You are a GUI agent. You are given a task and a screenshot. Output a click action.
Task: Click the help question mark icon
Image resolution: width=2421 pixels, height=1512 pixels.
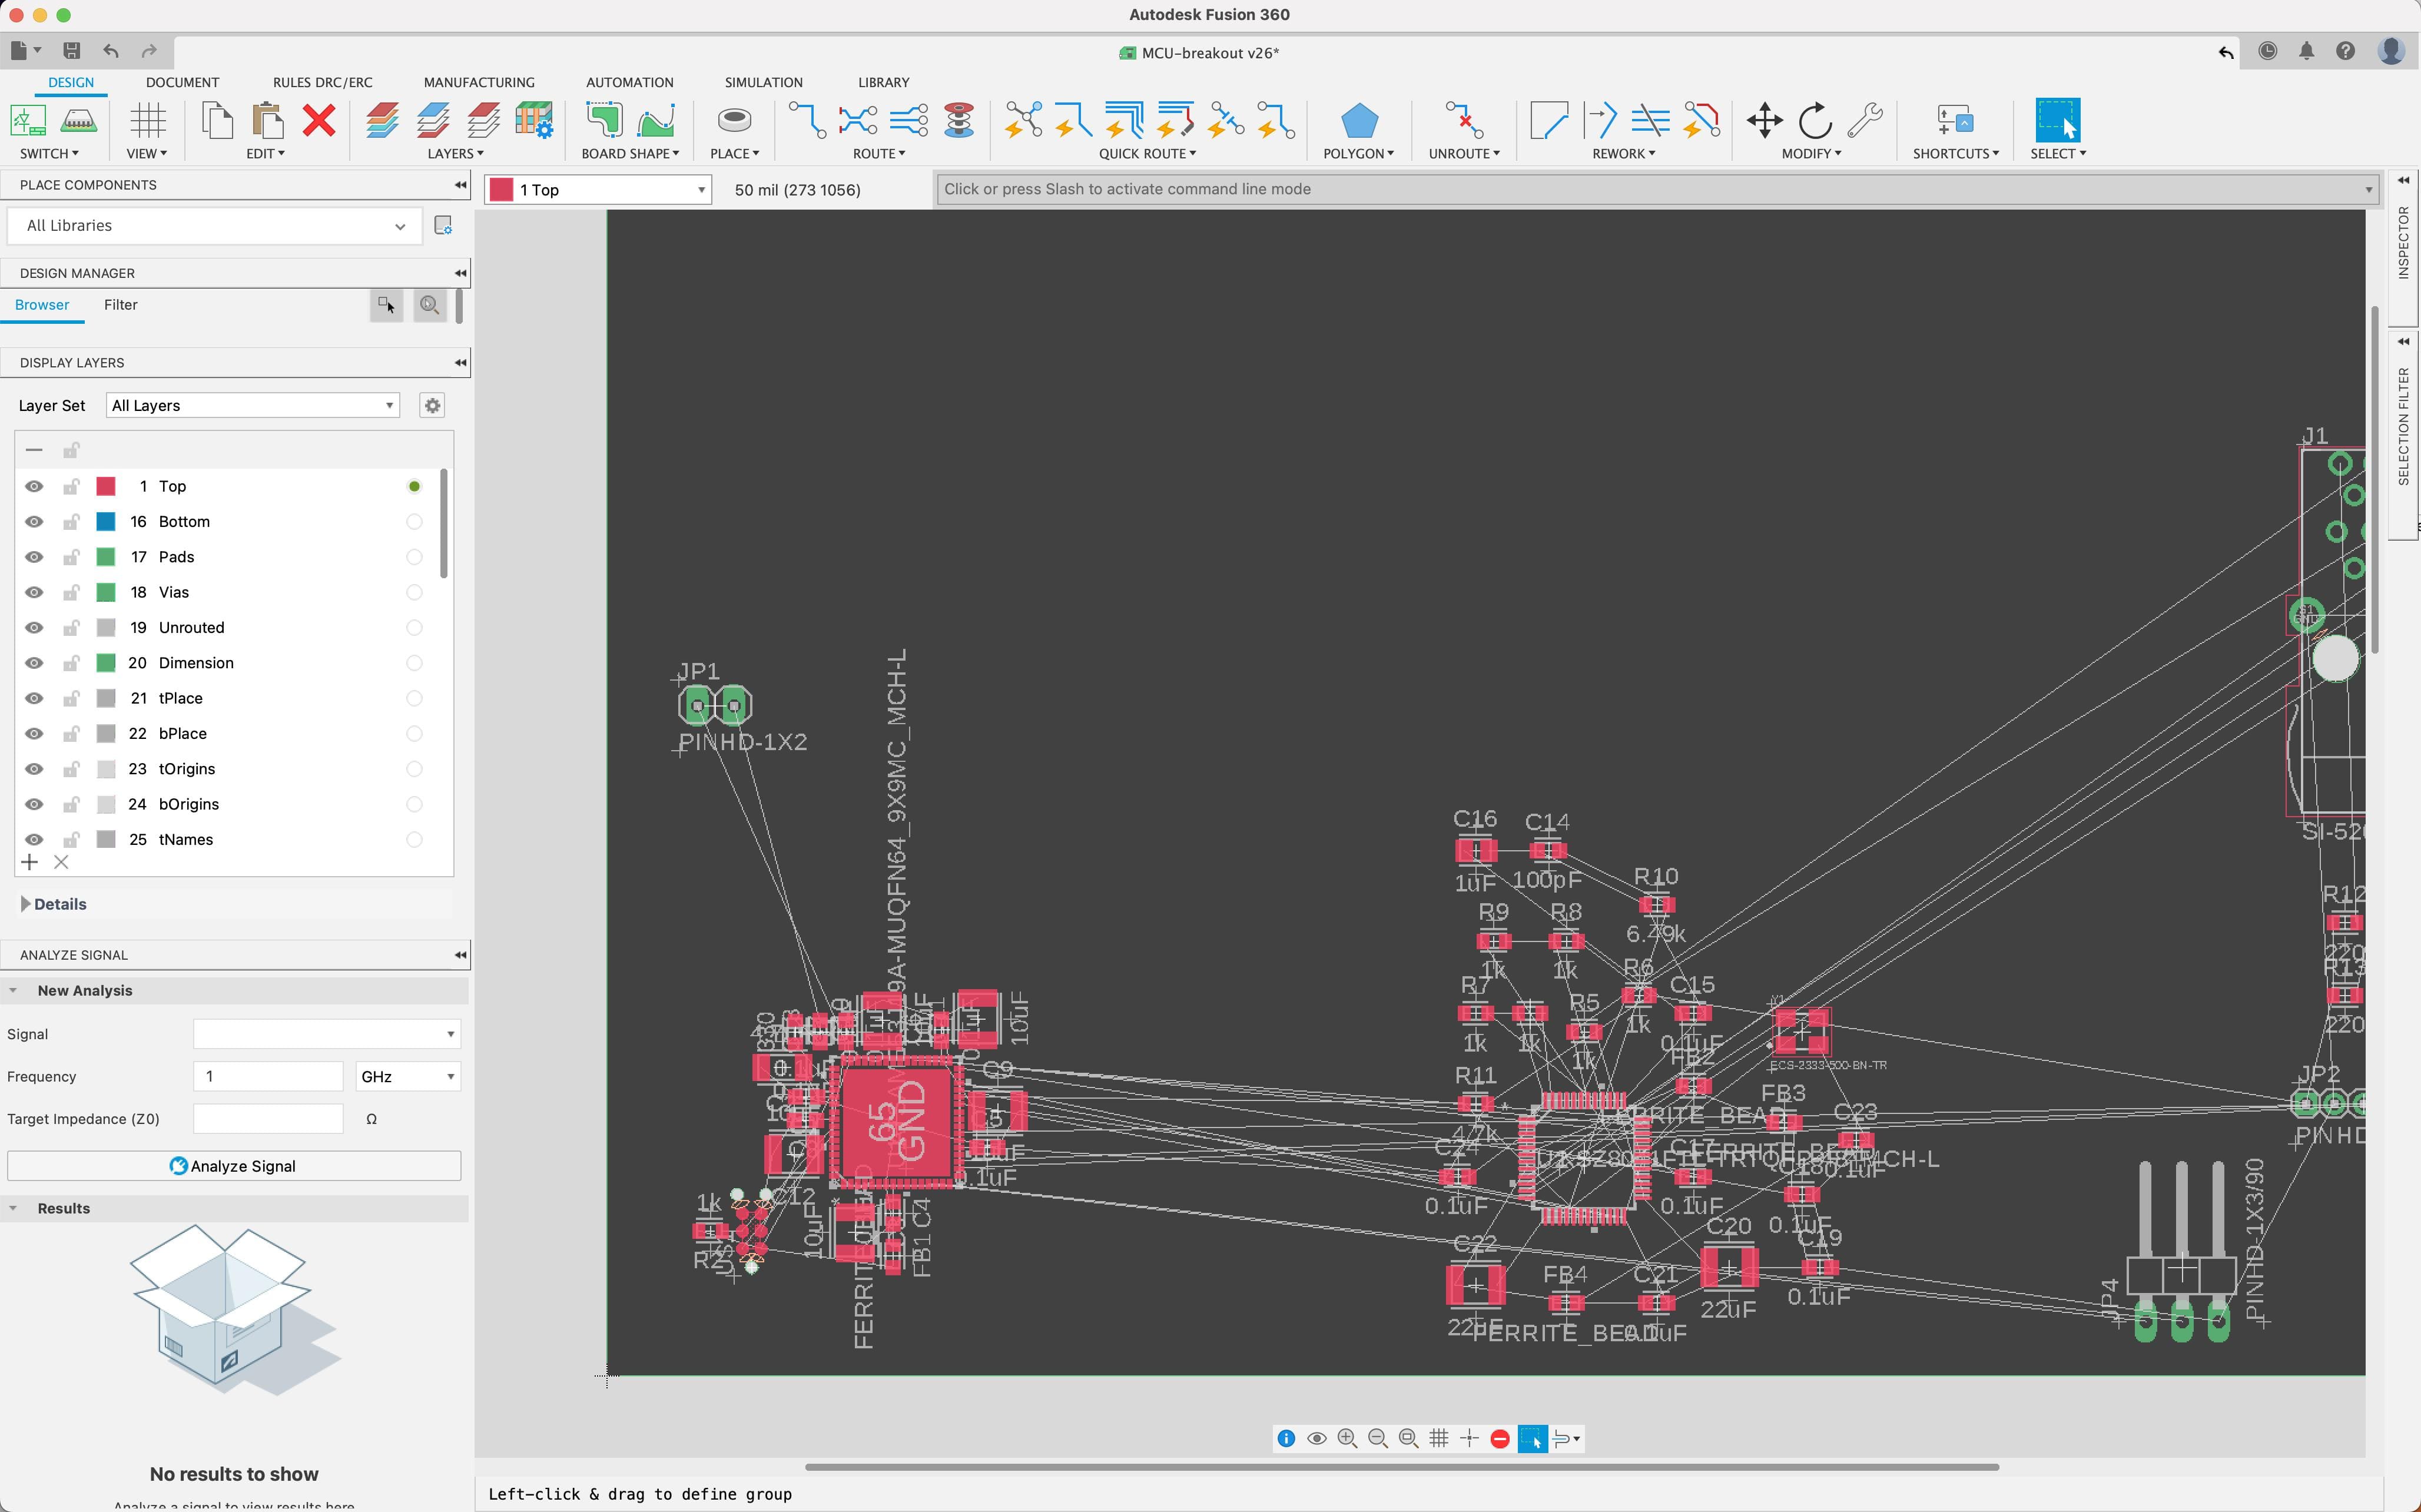click(2345, 51)
